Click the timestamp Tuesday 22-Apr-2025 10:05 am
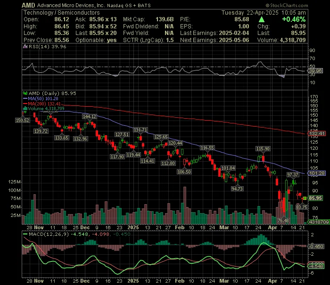This screenshot has width=330, height=285. click(x=264, y=13)
